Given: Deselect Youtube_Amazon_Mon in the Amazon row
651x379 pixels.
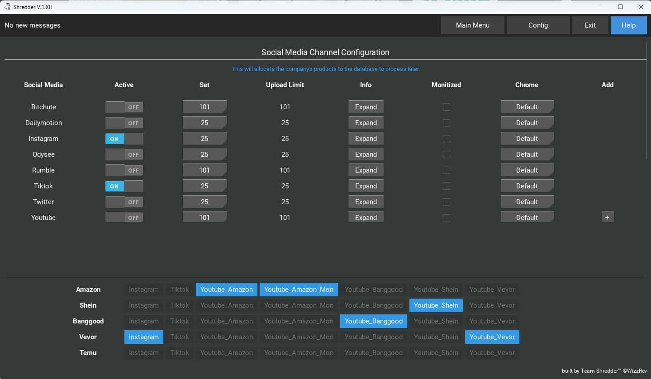Looking at the screenshot, I should (x=299, y=290).
